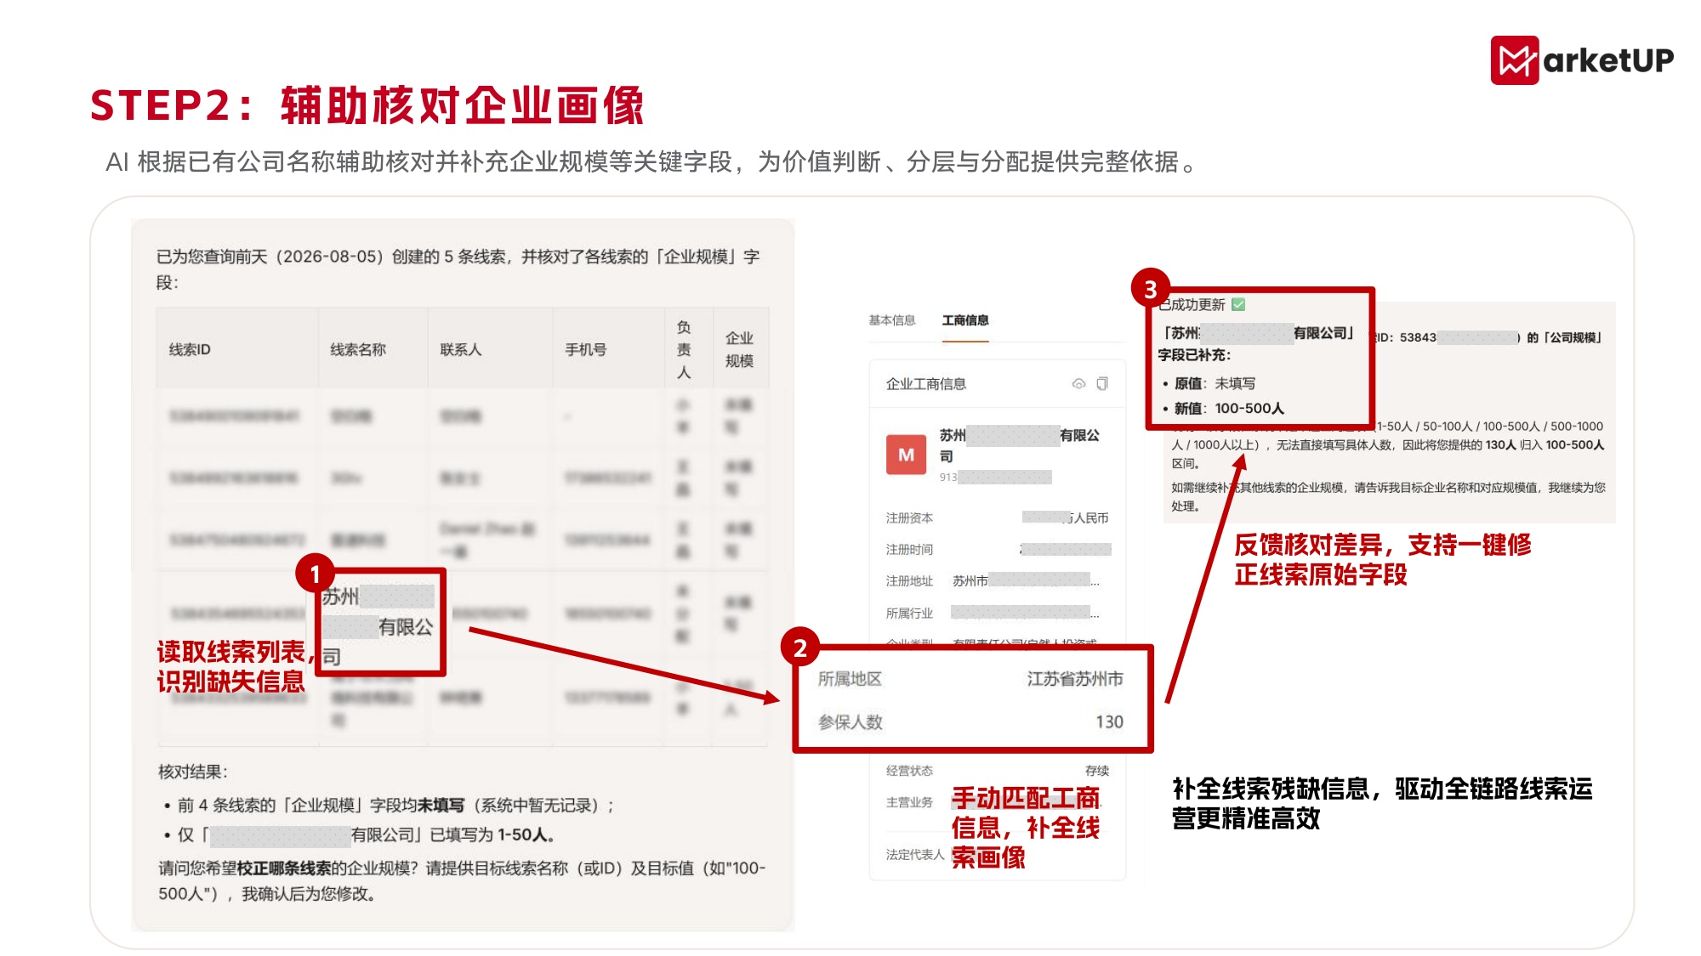Switch to the 基本信息 tab

(891, 320)
